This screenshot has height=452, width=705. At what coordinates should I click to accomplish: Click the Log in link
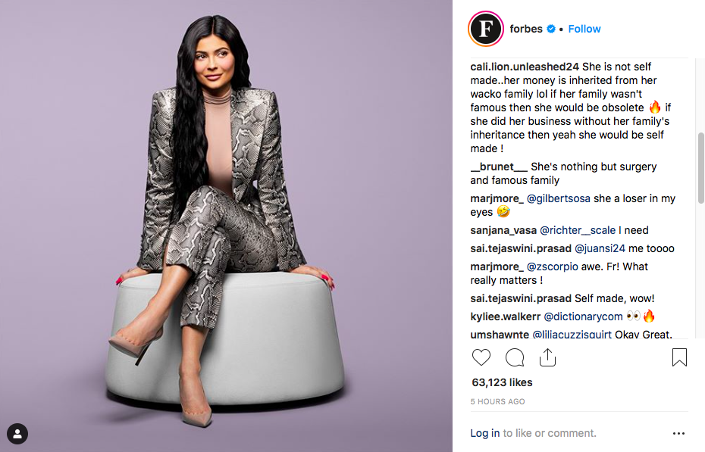484,433
